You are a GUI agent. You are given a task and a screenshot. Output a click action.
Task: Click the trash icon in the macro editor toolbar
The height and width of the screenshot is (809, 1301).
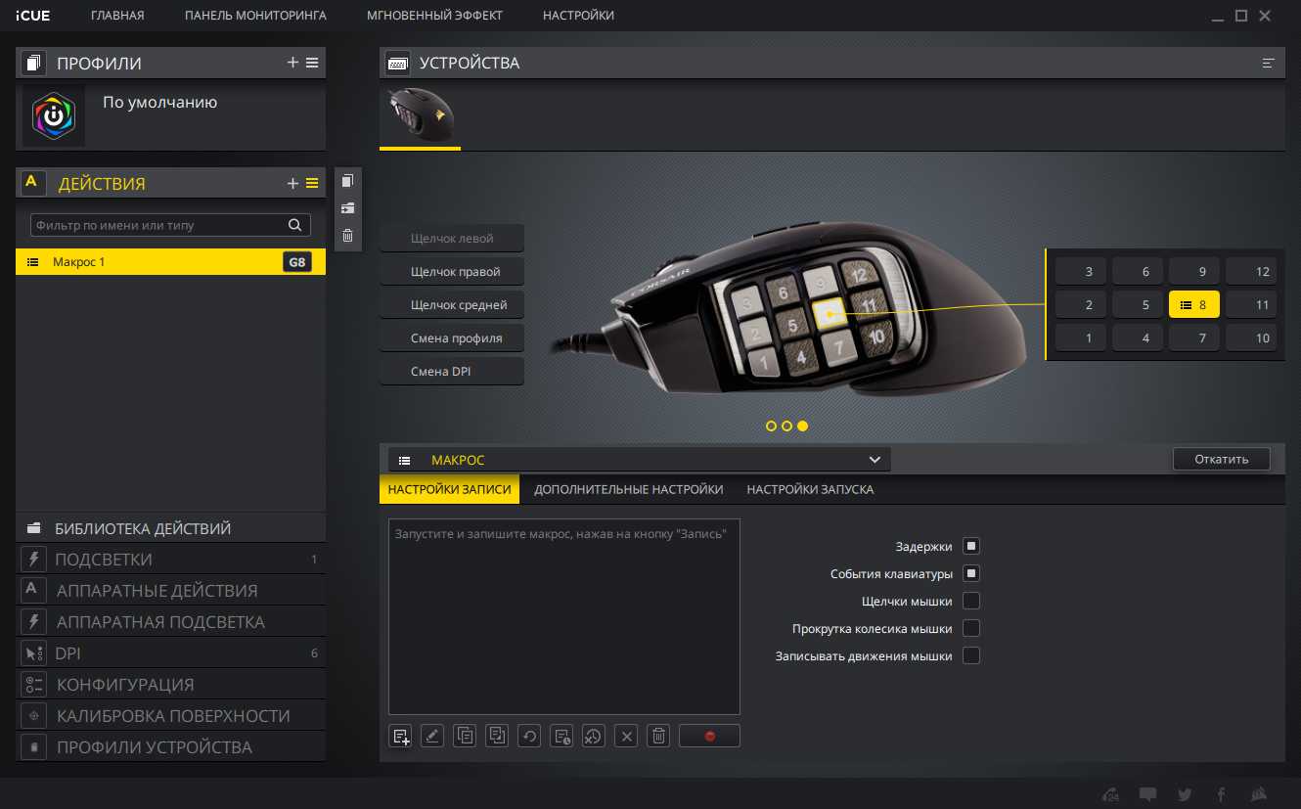(659, 736)
